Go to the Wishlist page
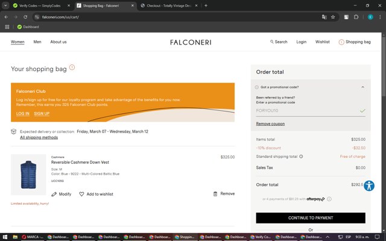The image size is (386, 241). (322, 42)
